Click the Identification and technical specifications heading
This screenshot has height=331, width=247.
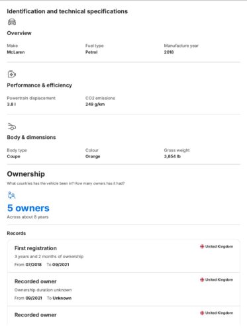[68, 11]
